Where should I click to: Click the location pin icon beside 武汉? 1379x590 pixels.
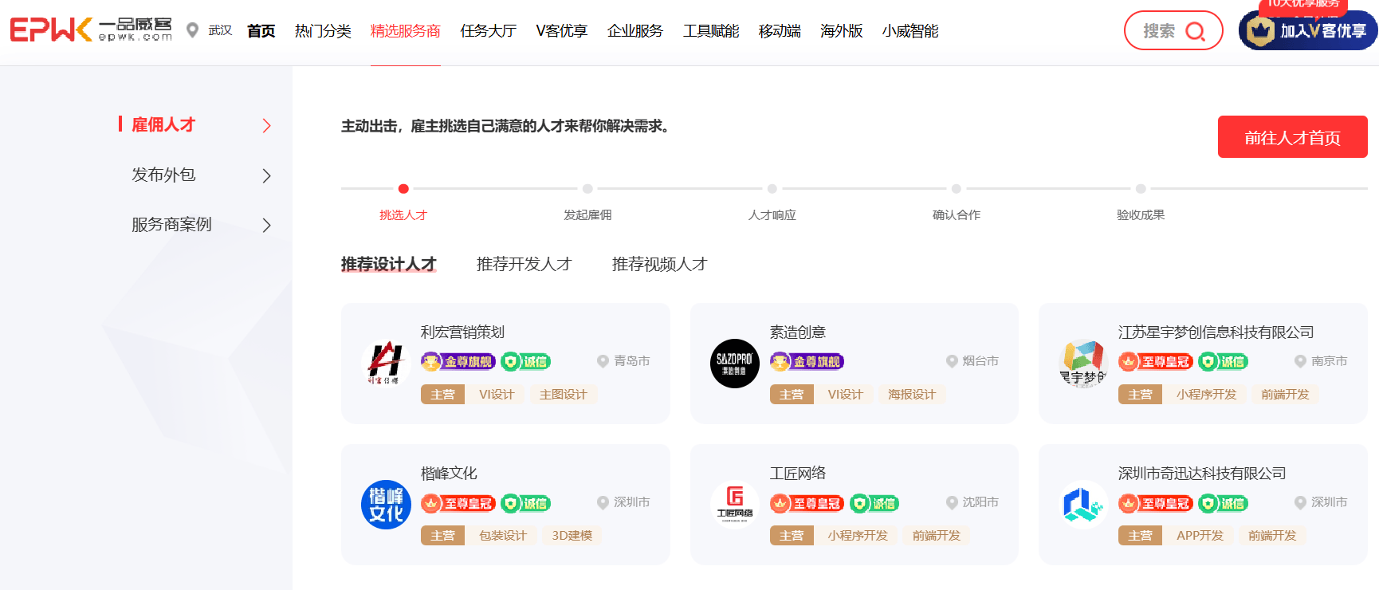click(x=192, y=30)
